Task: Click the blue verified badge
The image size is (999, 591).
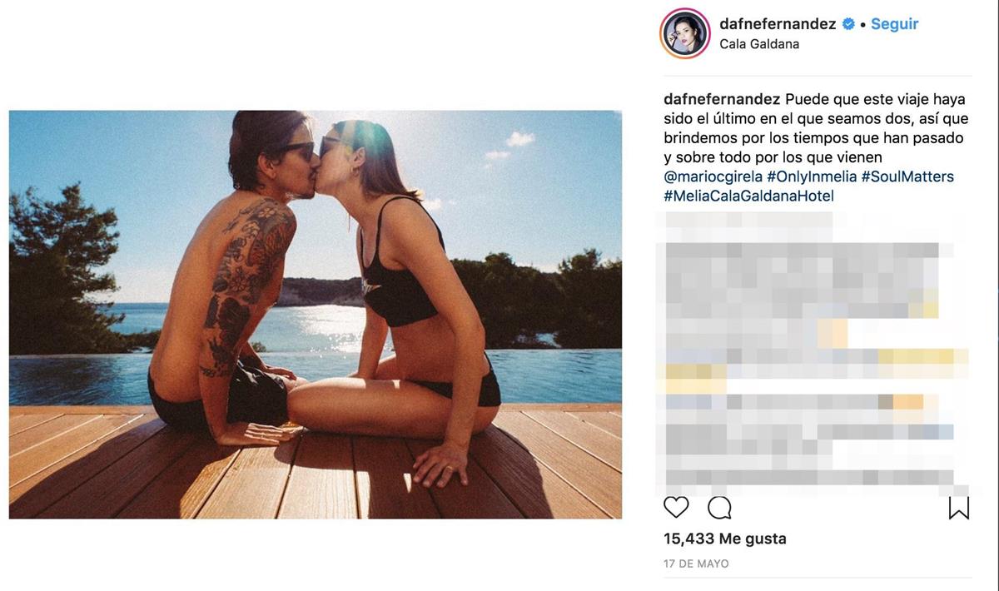Action: click(848, 24)
